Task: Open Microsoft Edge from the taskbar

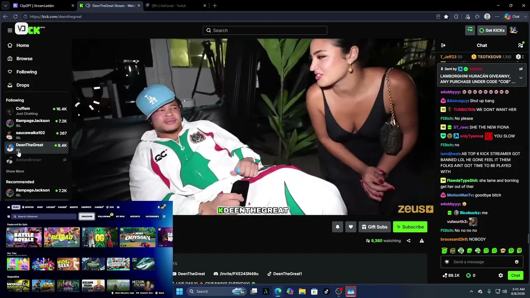Action: pos(278,291)
